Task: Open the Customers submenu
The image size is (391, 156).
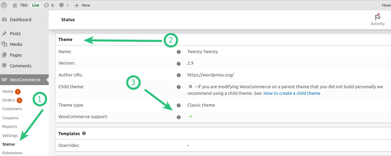Action: coord(12,109)
